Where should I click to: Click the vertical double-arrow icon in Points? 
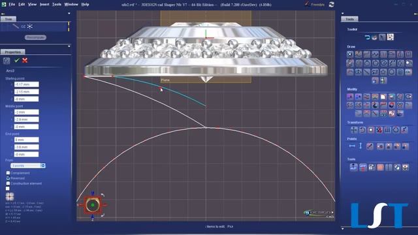(x=361, y=146)
